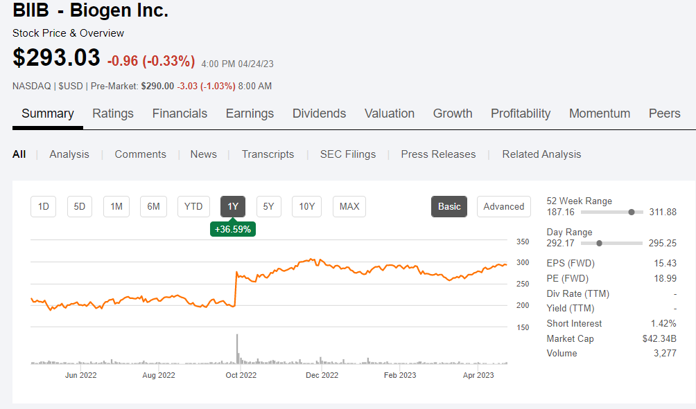696x409 pixels.
Task: Click the Day Range slider marker
Action: coord(599,243)
